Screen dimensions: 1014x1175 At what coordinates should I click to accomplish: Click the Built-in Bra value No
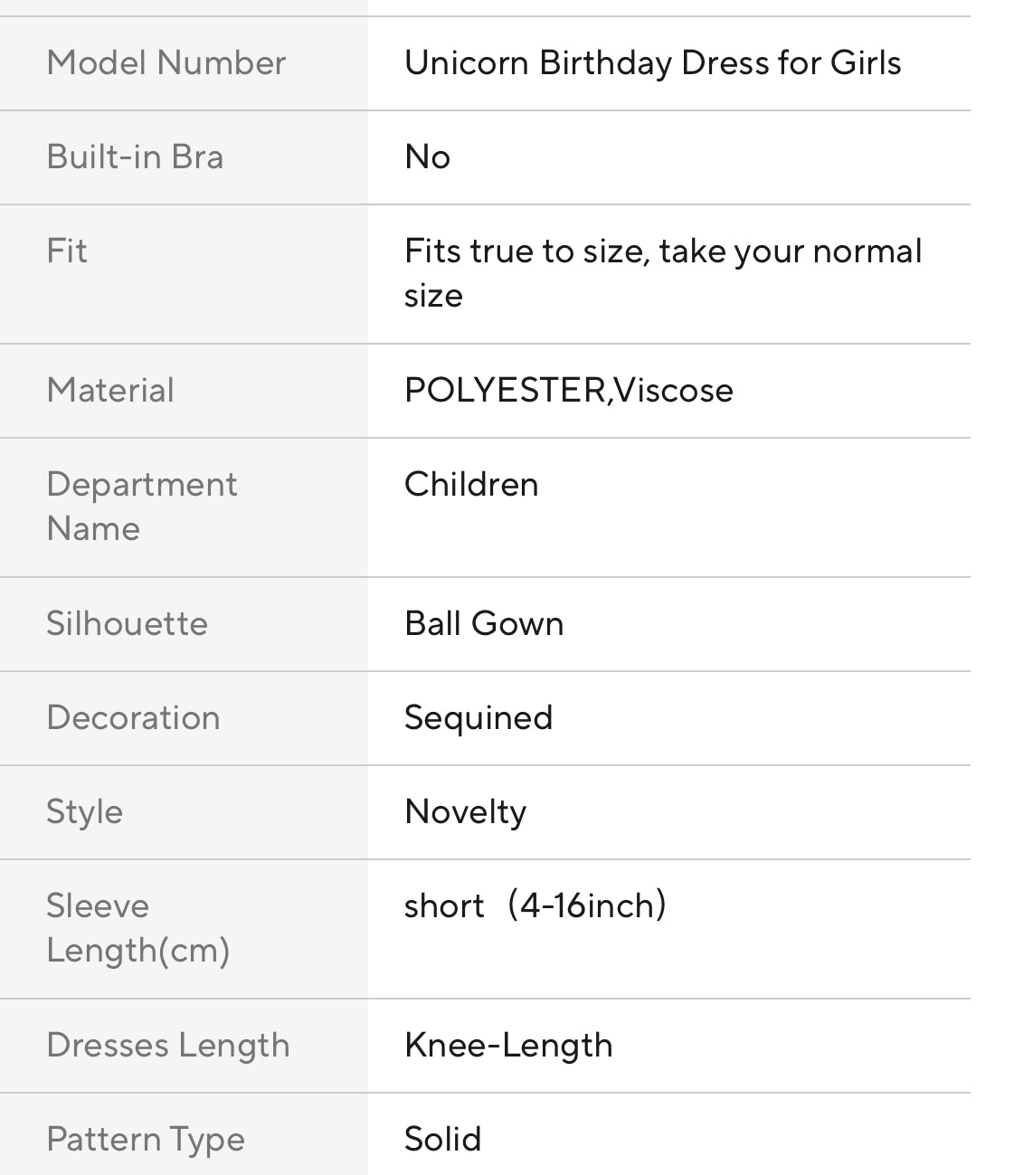[427, 157]
